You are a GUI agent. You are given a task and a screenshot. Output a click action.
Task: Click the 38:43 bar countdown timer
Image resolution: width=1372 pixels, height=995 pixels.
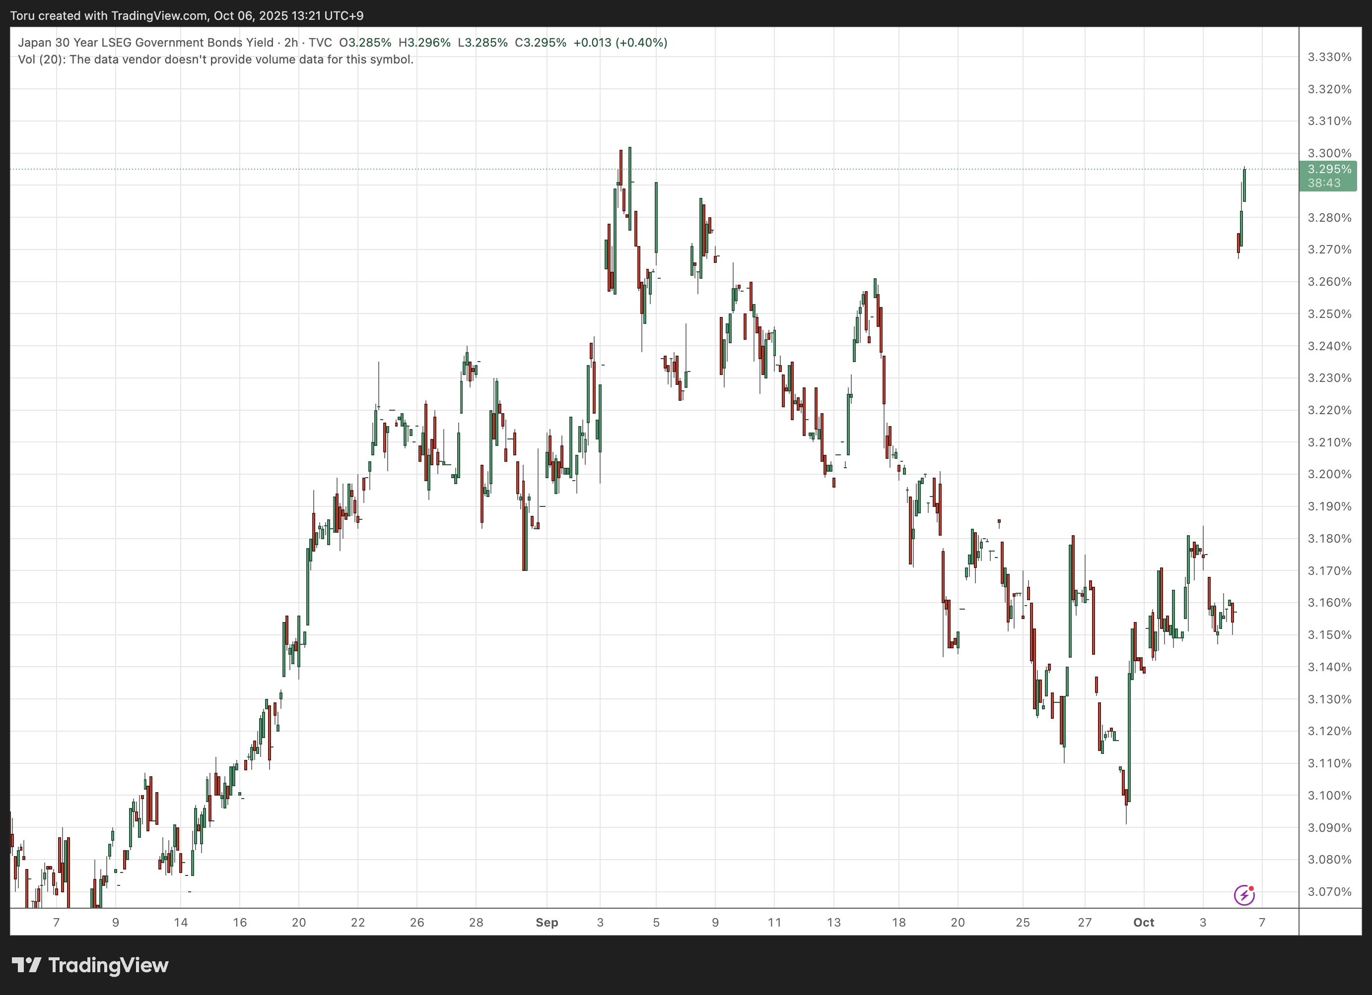1324,183
